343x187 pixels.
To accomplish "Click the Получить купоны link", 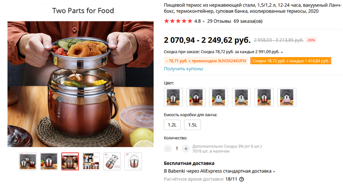I will (184, 69).
